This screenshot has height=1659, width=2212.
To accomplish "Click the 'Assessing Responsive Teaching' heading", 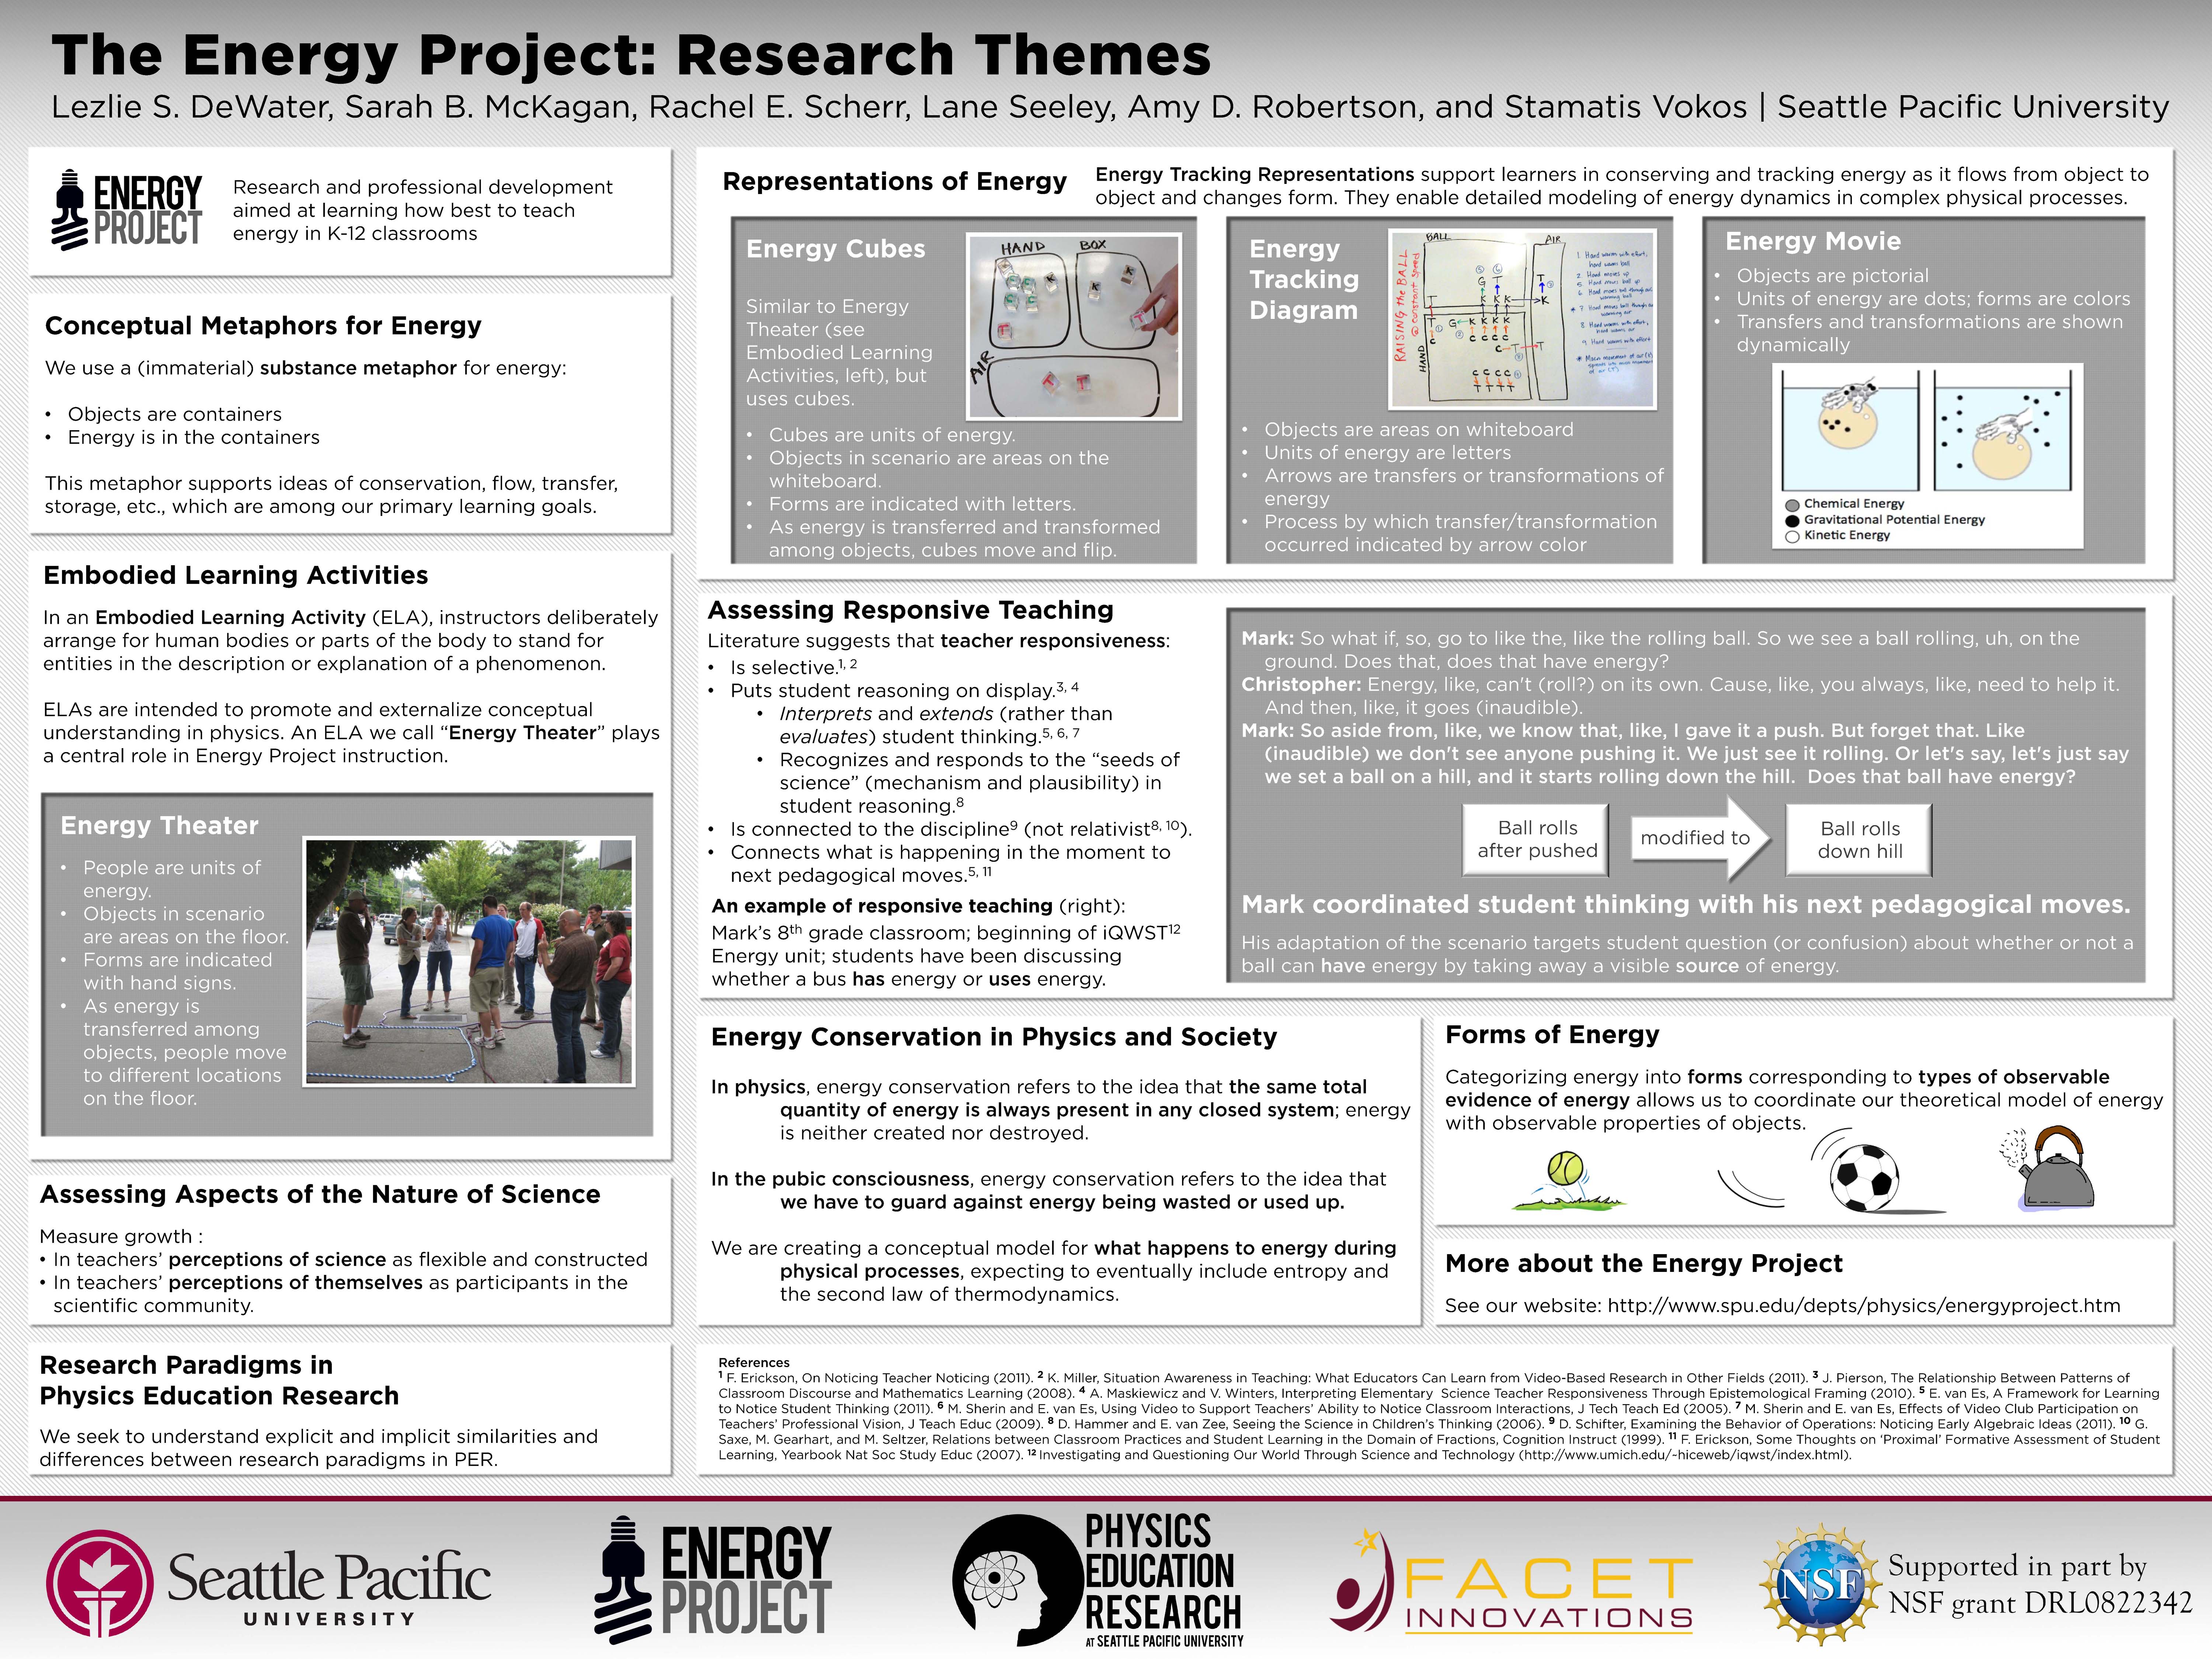I will [x=911, y=610].
